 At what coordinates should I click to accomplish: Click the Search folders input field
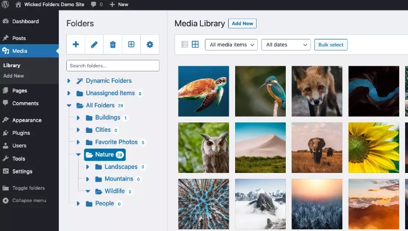(113, 66)
